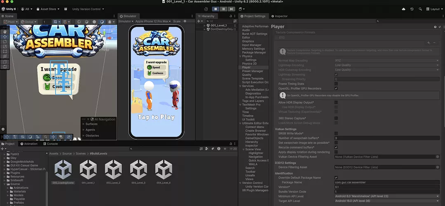The height and width of the screenshot is (206, 445).
Task: Select the 002_Level_2 scene asset
Action: coord(113,170)
